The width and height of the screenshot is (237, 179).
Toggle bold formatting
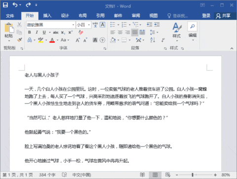point(30,32)
